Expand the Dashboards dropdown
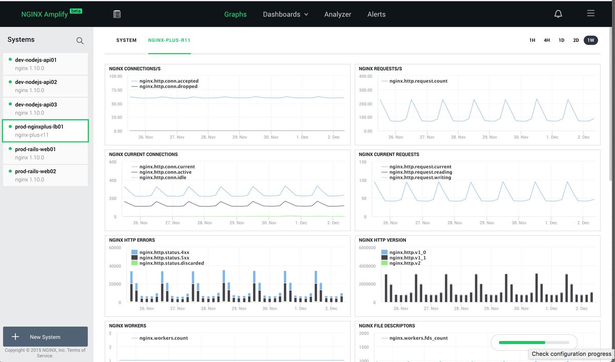Image resolution: width=615 pixels, height=362 pixels. tap(285, 14)
